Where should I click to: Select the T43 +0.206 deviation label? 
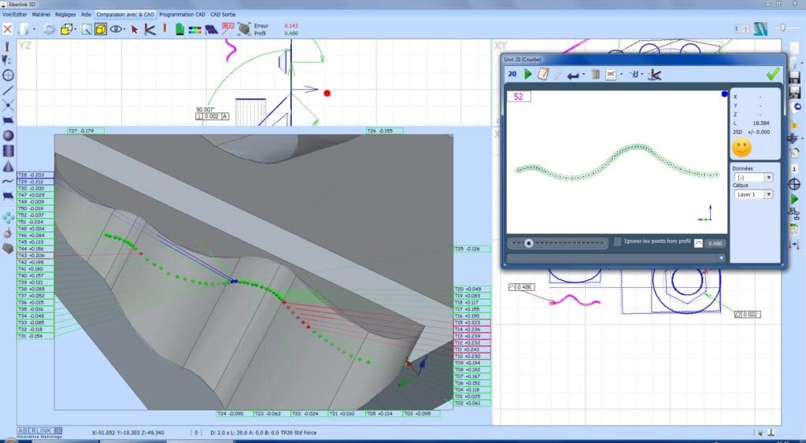35,256
